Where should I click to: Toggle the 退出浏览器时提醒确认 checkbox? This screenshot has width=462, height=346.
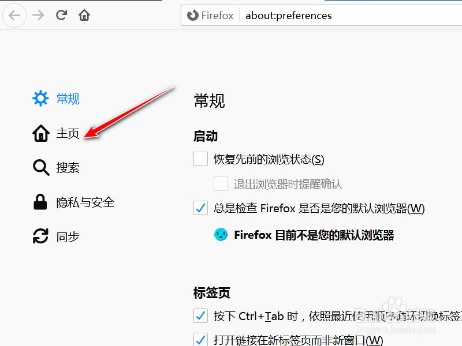coord(221,184)
